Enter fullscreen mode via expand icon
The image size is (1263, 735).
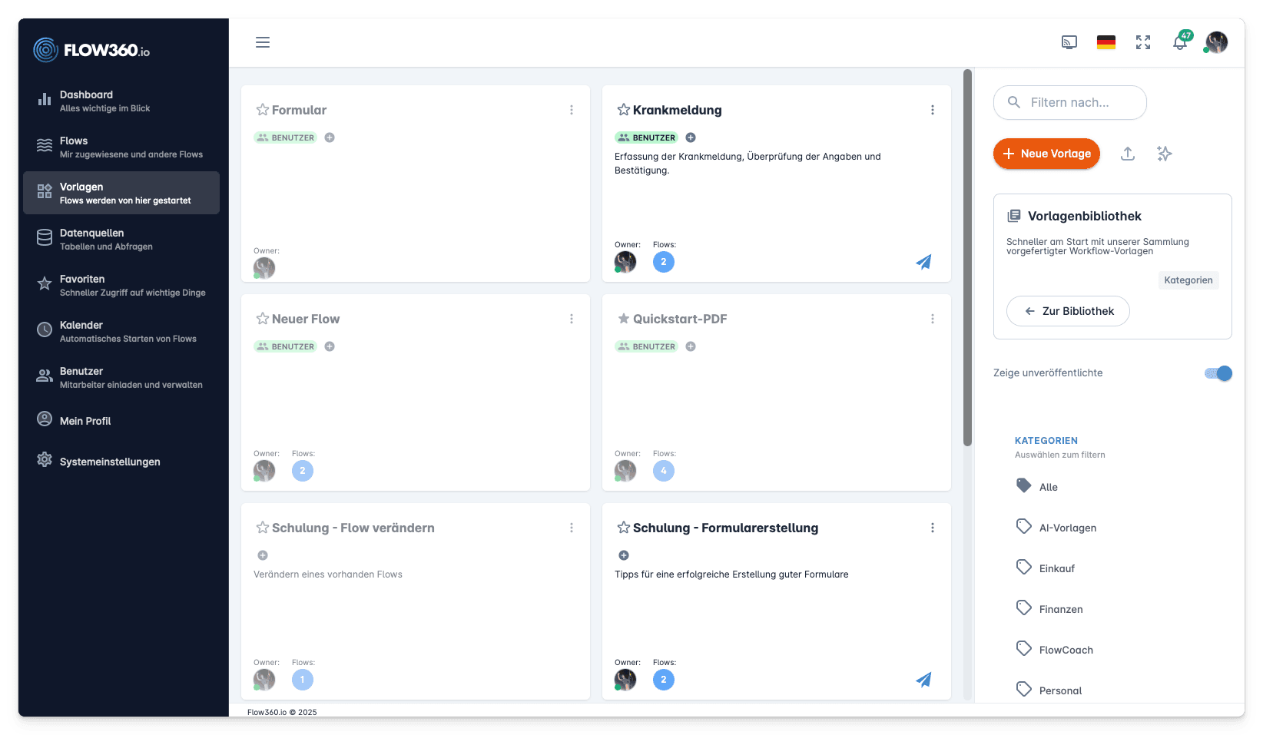1143,42
